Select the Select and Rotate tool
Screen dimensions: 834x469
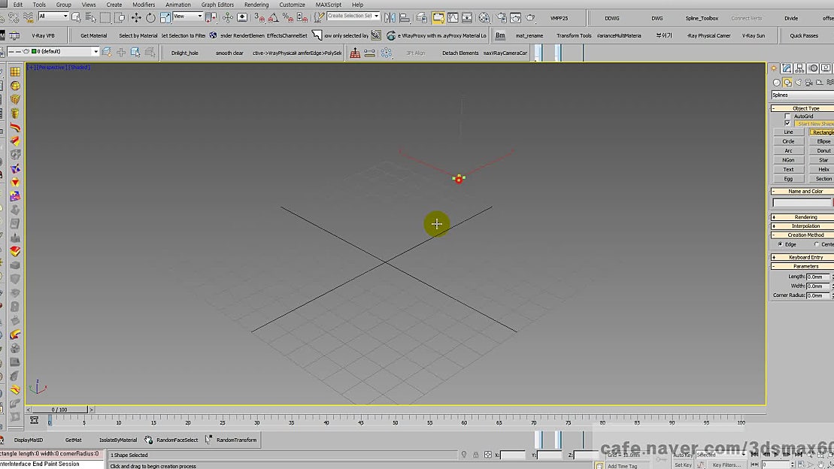click(x=150, y=17)
